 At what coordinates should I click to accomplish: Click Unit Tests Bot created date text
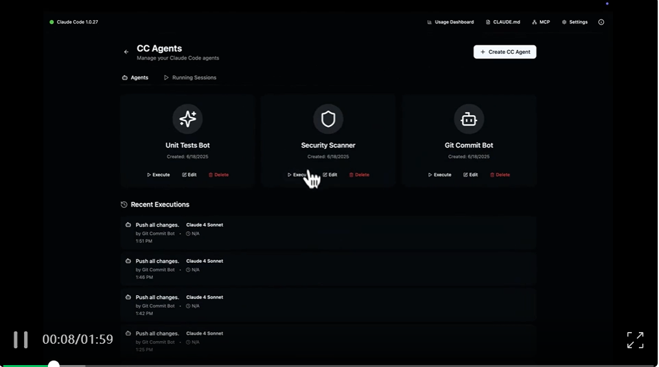tap(187, 157)
